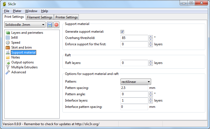Switch to the Printer Settings tab
The width and height of the screenshot is (210, 129).
point(66,17)
